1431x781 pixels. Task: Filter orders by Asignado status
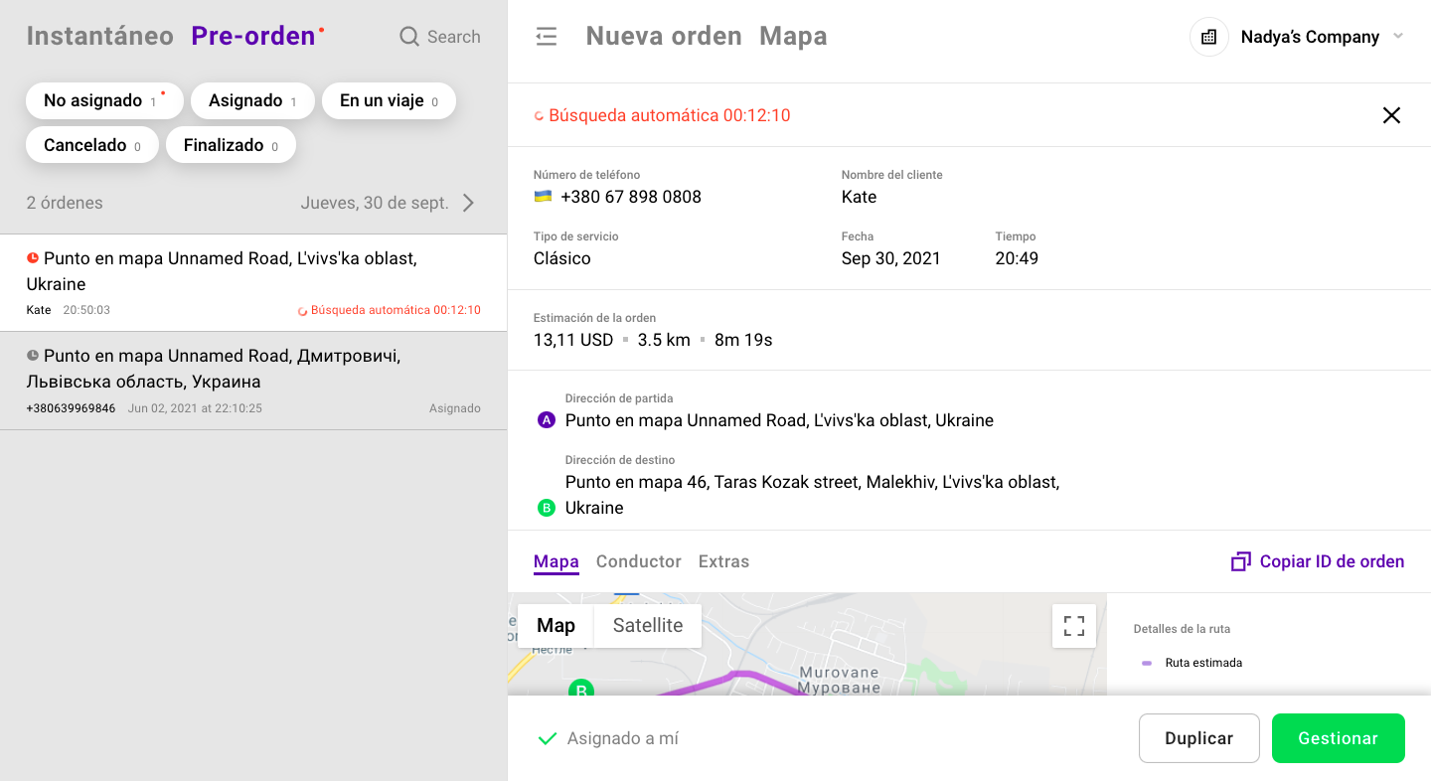click(x=252, y=101)
